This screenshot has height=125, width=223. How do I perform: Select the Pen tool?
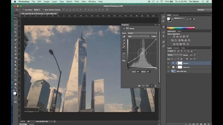tap(15, 69)
